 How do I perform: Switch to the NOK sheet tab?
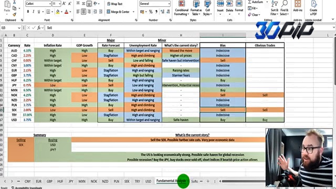[94, 181]
